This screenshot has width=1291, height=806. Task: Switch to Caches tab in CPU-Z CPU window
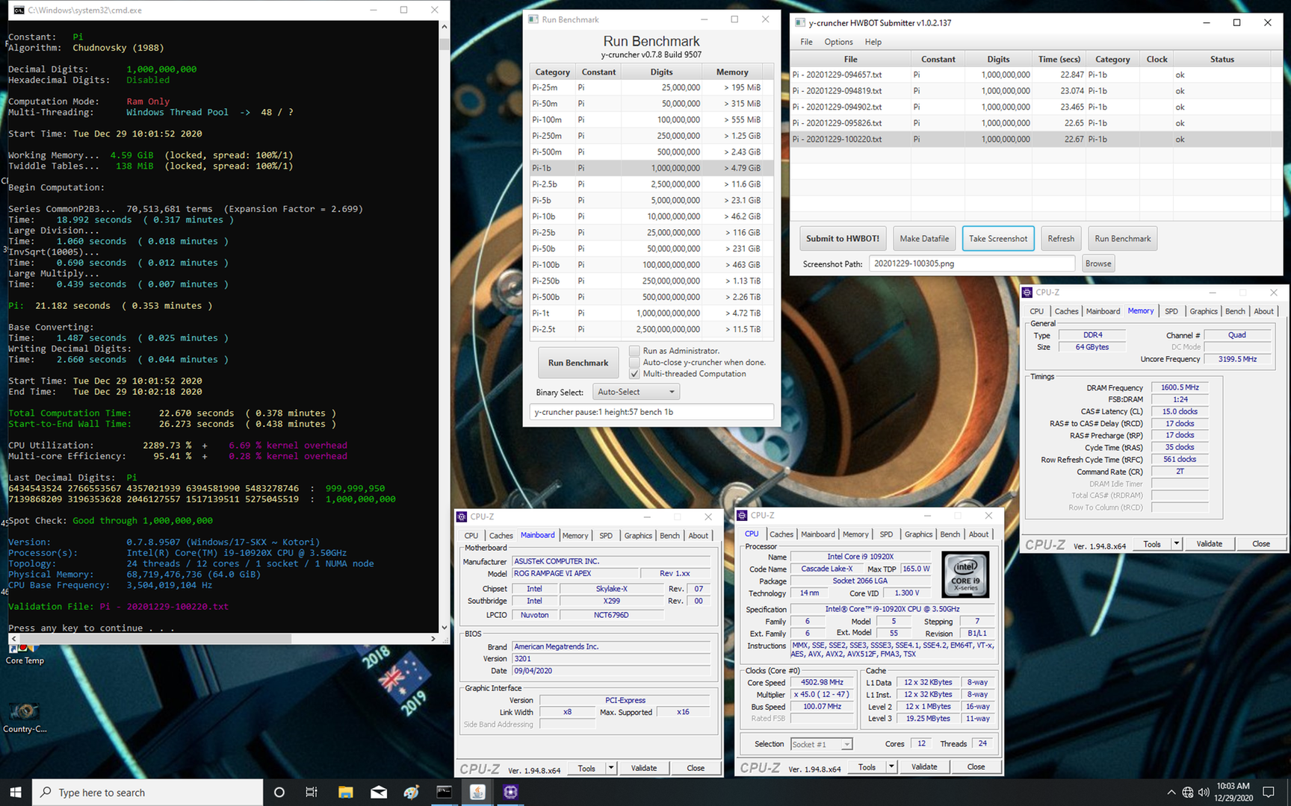pos(781,534)
